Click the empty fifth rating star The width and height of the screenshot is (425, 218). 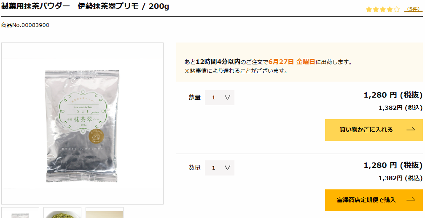[x=396, y=9]
